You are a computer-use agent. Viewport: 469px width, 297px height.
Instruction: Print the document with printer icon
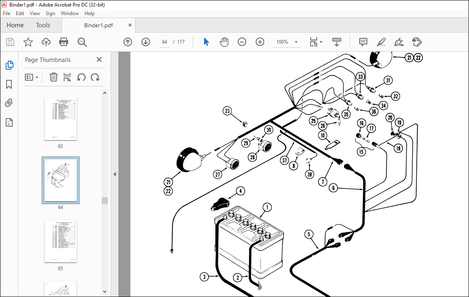(x=64, y=42)
